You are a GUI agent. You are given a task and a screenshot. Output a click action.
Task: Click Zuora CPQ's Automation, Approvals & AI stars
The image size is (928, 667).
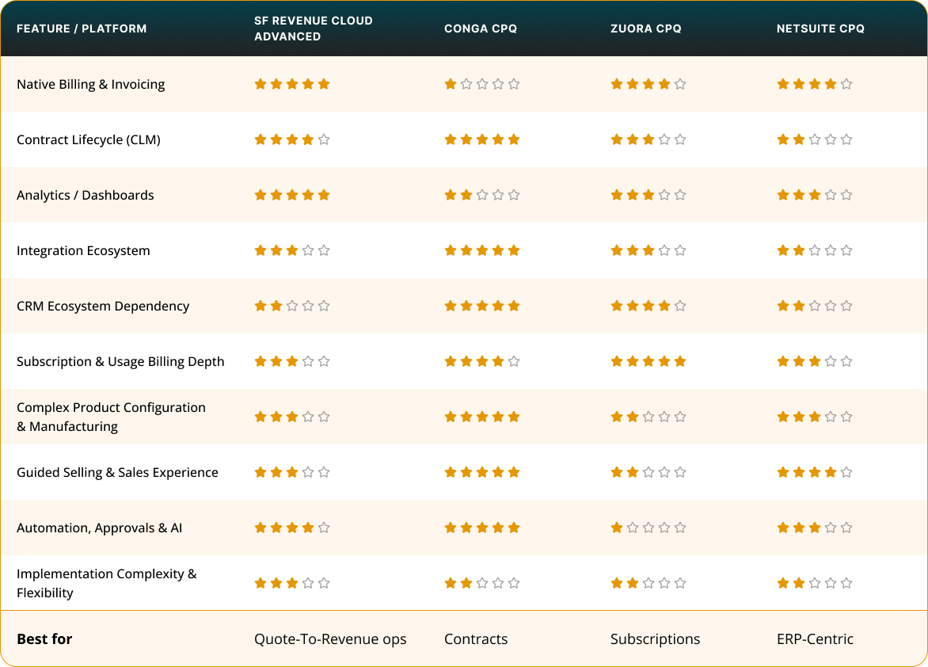click(x=648, y=528)
